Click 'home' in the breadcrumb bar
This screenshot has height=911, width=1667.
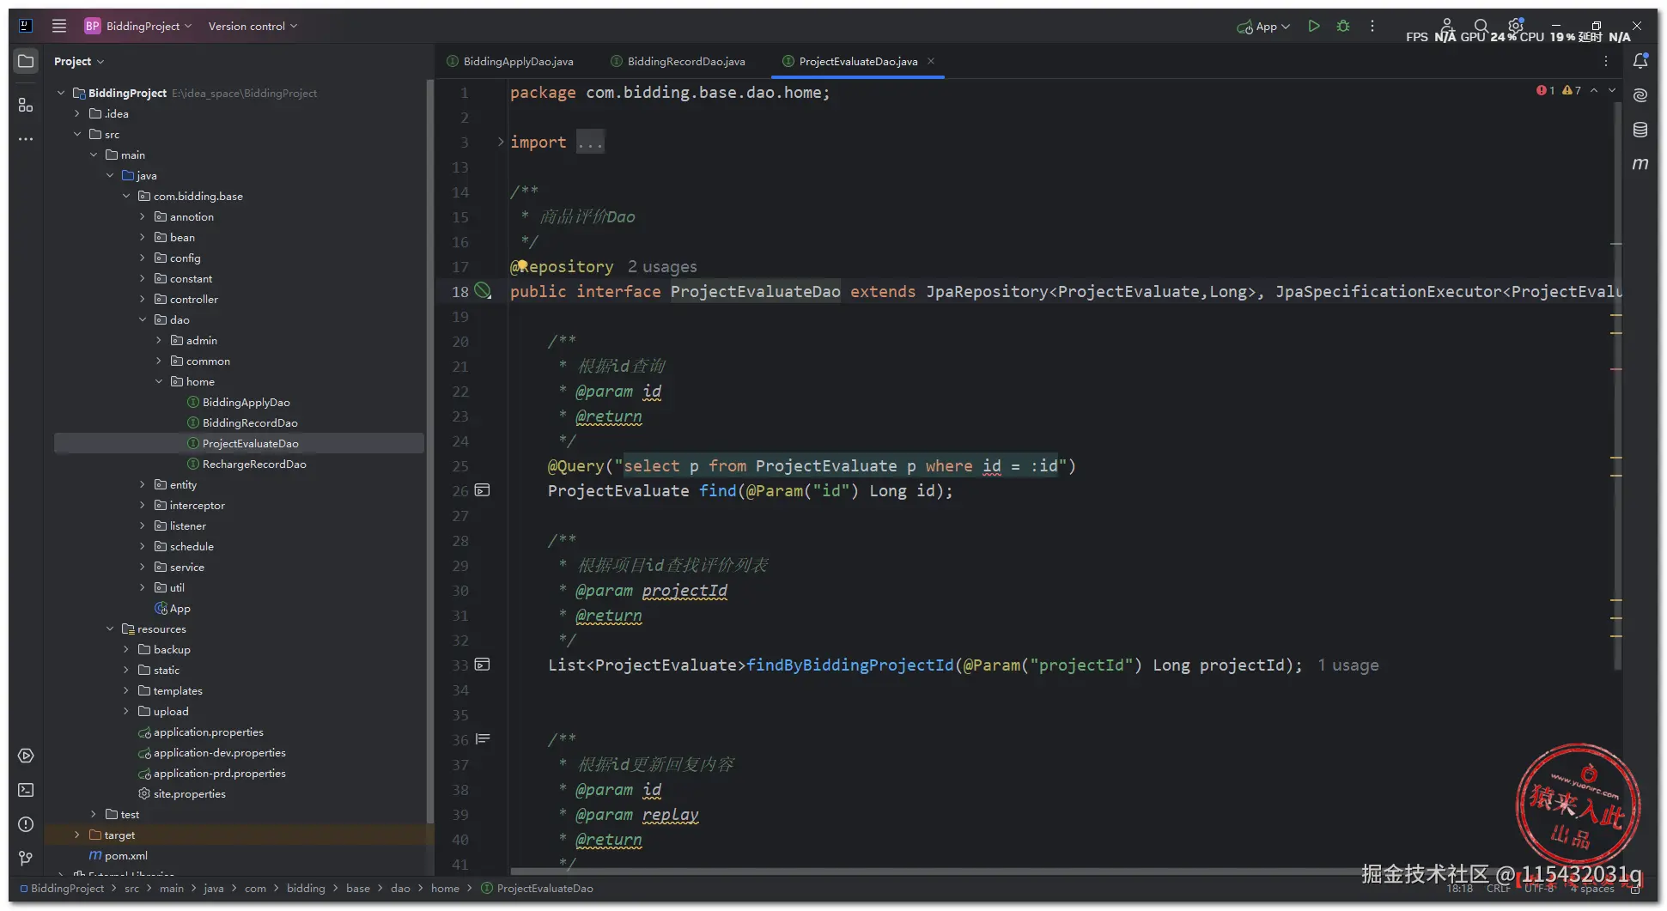445,889
